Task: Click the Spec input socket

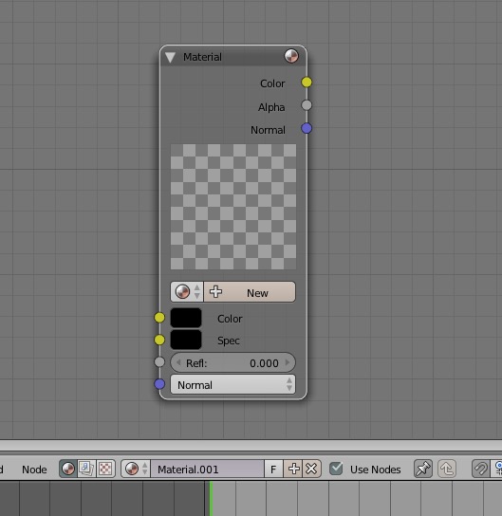Action: (x=159, y=340)
